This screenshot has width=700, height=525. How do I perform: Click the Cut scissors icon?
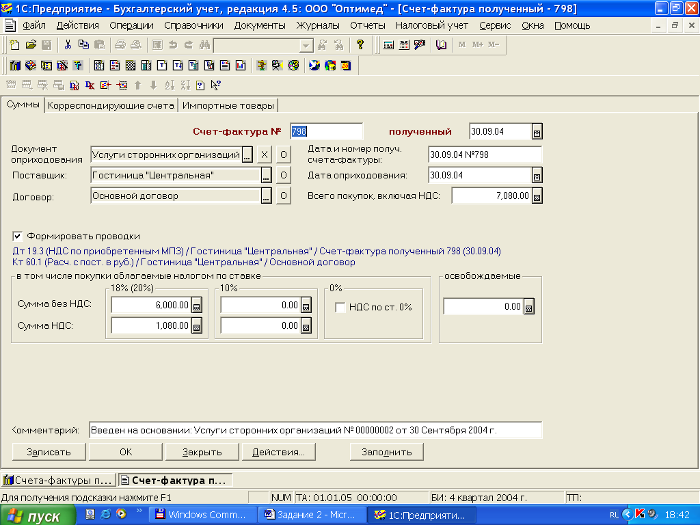point(68,44)
